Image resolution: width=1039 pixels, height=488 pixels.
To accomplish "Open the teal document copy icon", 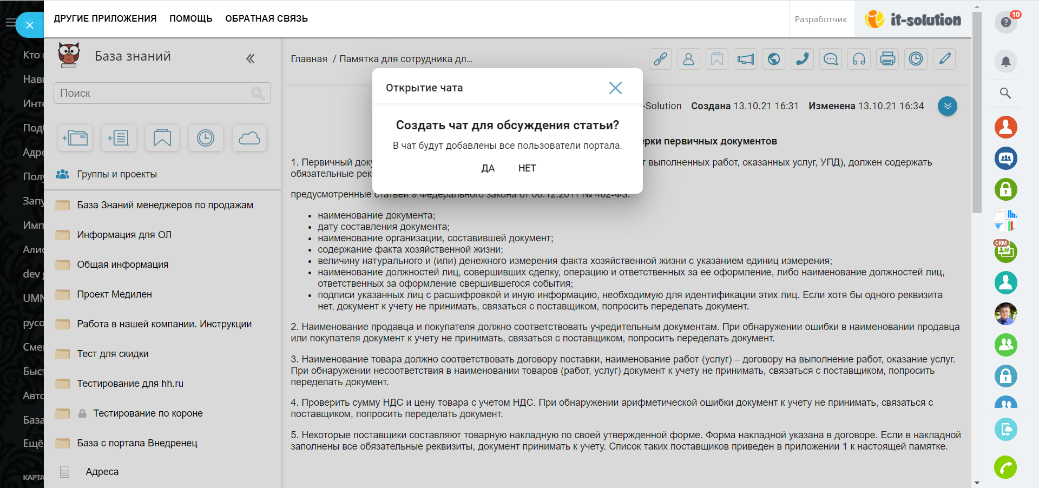I will tap(1006, 430).
